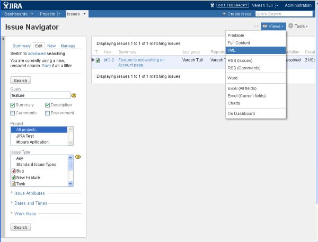The width and height of the screenshot is (318, 242).
Task: Click the Tools gear icon
Action: click(x=290, y=26)
